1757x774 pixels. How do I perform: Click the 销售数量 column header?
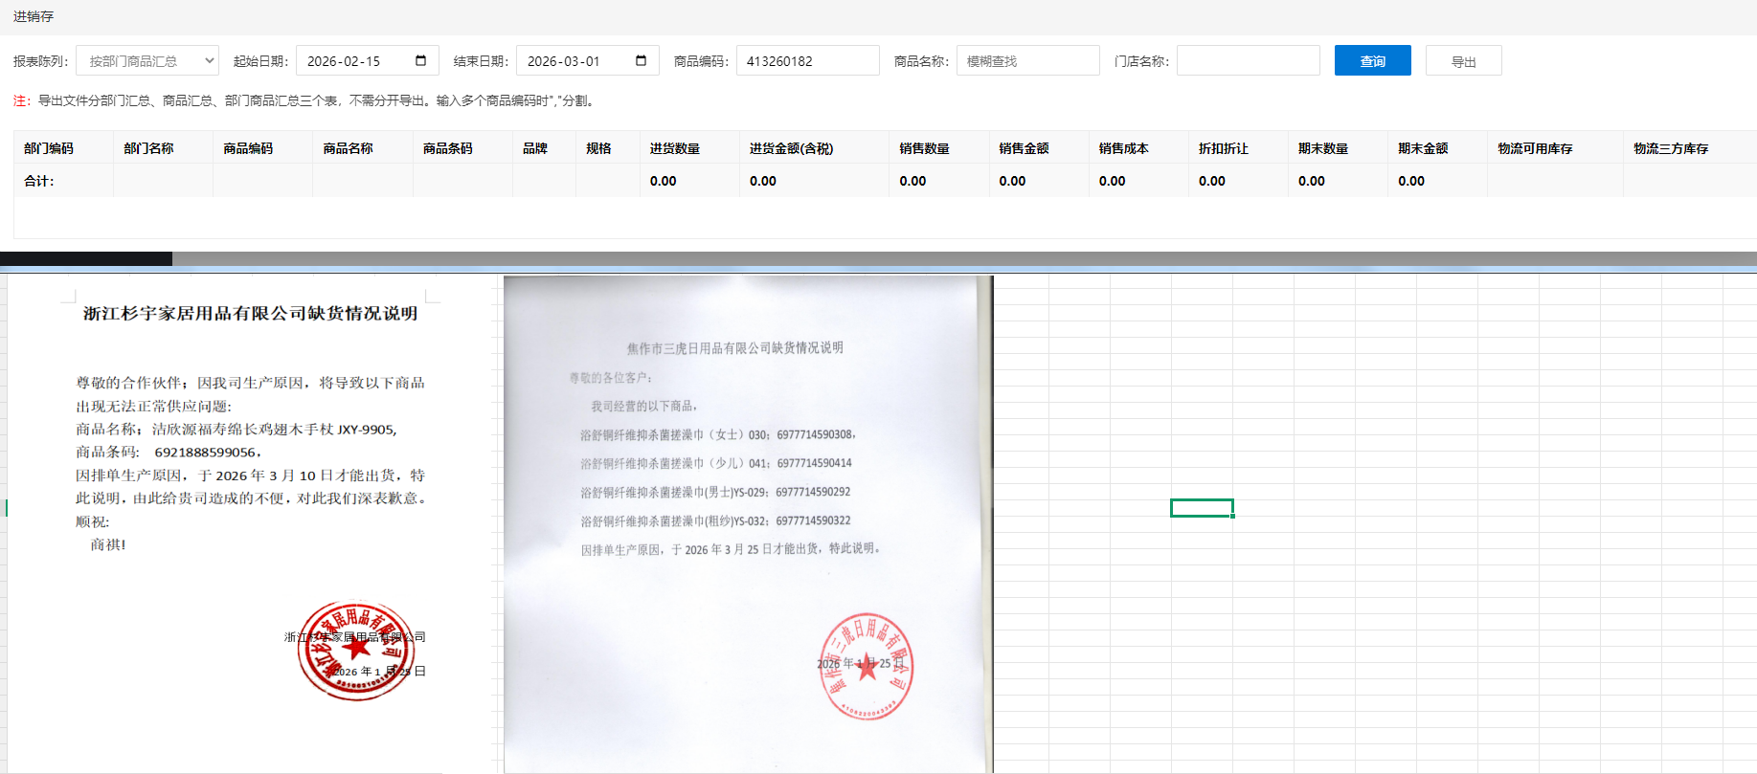[924, 148]
